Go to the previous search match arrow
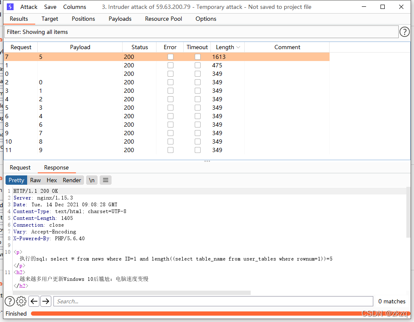Viewport: 414px width, 322px height. (34, 301)
